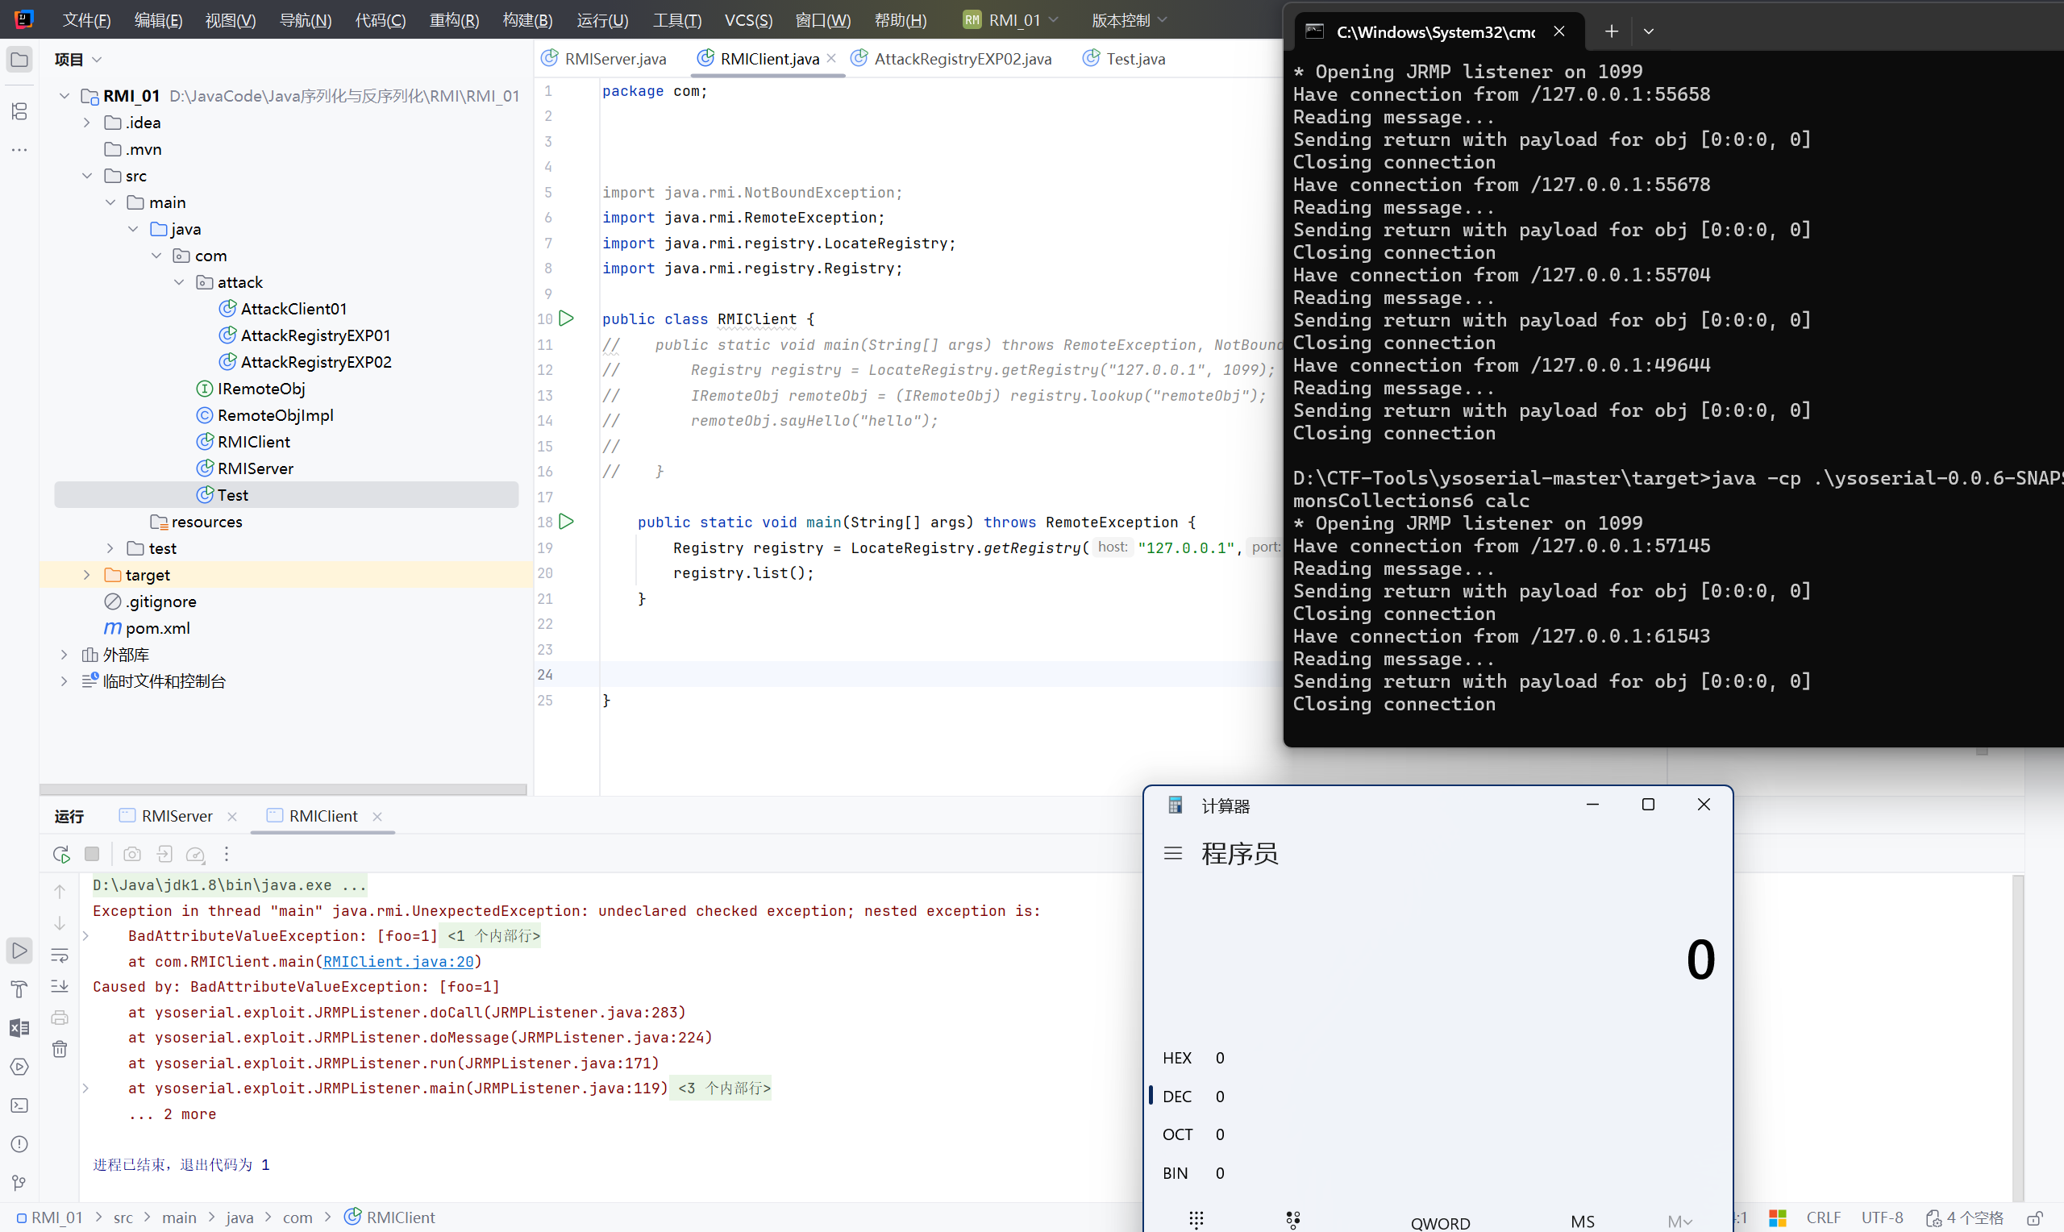Open the Terminal tool window

tap(19, 1105)
